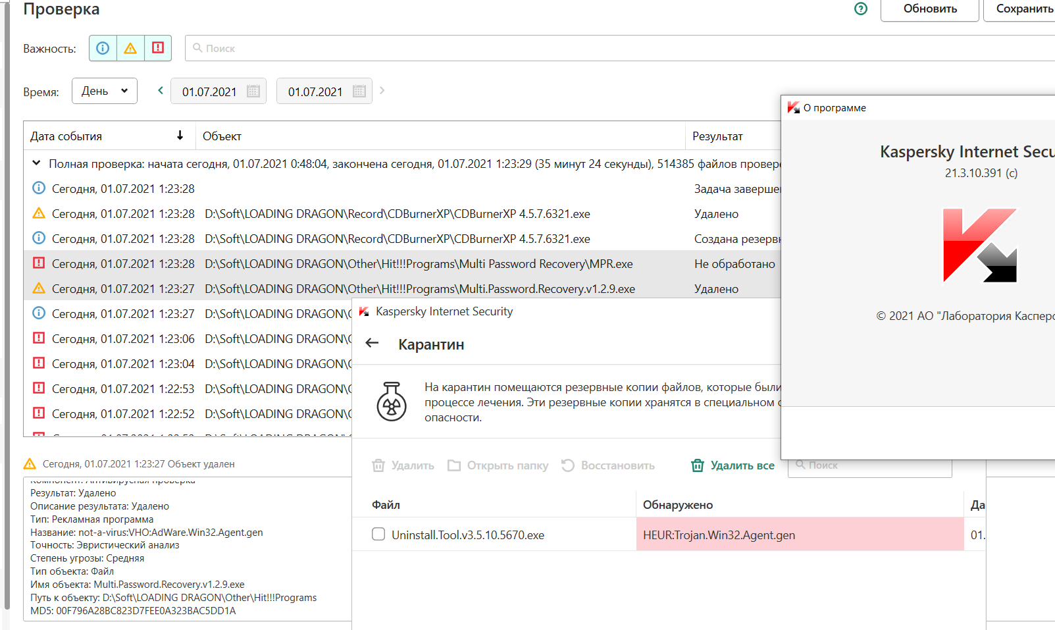This screenshot has width=1055, height=630.
Task: Click the Путь к объекту line in details
Action: pos(174,598)
